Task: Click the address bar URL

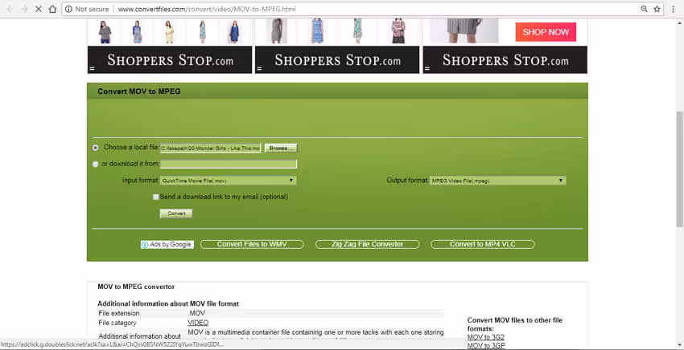Action: point(207,9)
